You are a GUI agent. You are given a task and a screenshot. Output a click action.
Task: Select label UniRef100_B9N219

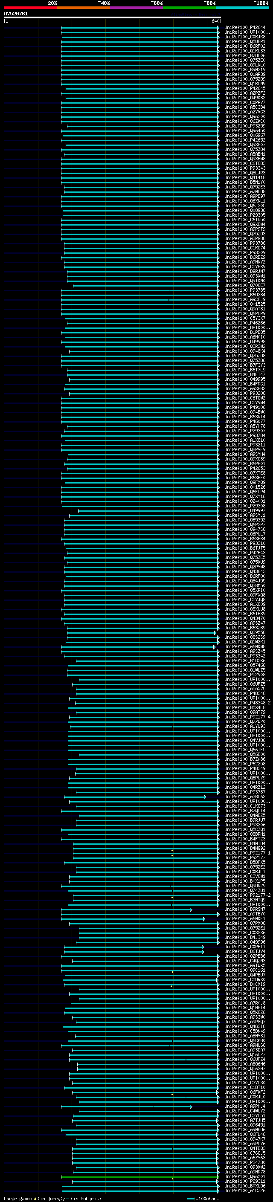pos(245,70)
